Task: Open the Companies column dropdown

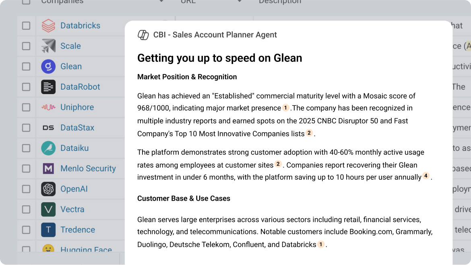Action: pyautogui.click(x=161, y=1)
